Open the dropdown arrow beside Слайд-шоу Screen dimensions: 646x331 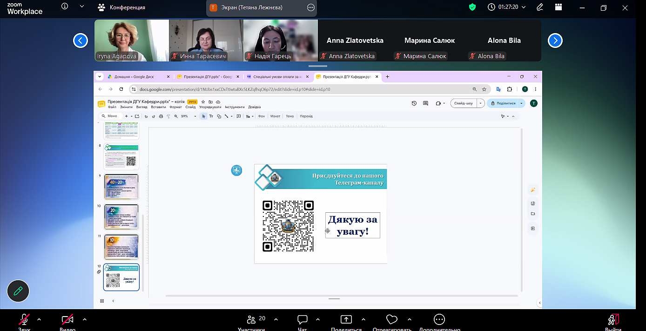click(481, 103)
